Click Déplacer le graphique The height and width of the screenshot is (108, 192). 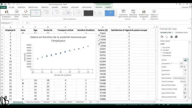coord(154,14)
